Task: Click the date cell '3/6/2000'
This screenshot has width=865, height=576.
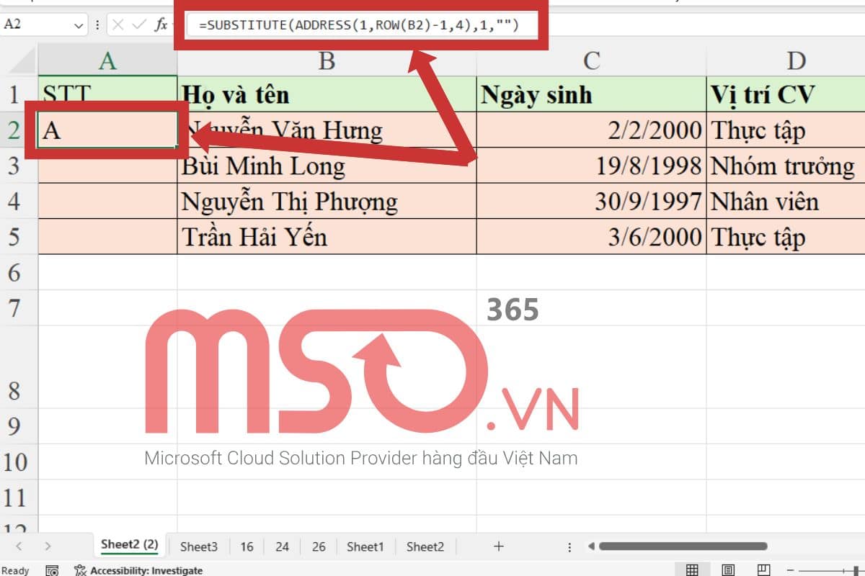Action: point(592,236)
